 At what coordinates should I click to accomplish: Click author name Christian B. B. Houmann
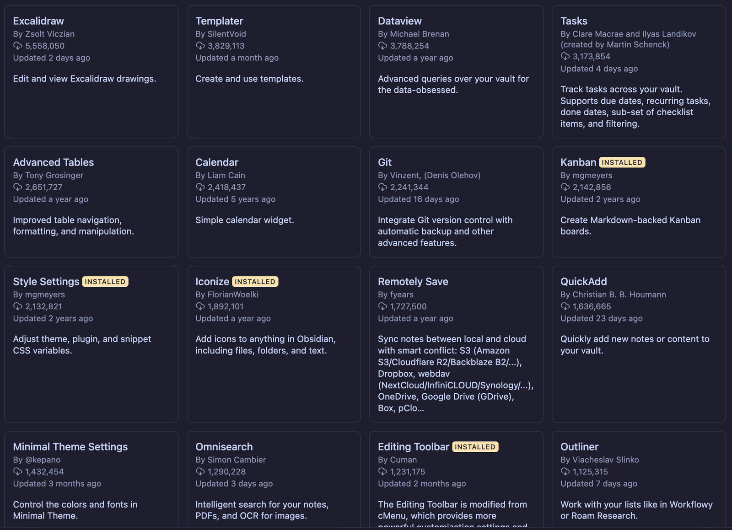point(619,294)
